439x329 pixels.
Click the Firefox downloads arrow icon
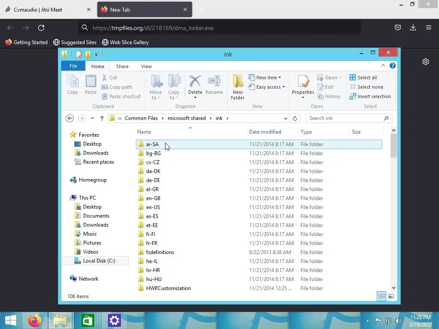413,27
